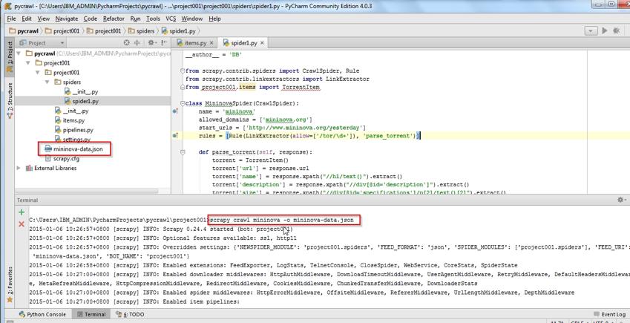Click the green plus new terminal session icon
This screenshot has height=323, width=630.
[21, 212]
